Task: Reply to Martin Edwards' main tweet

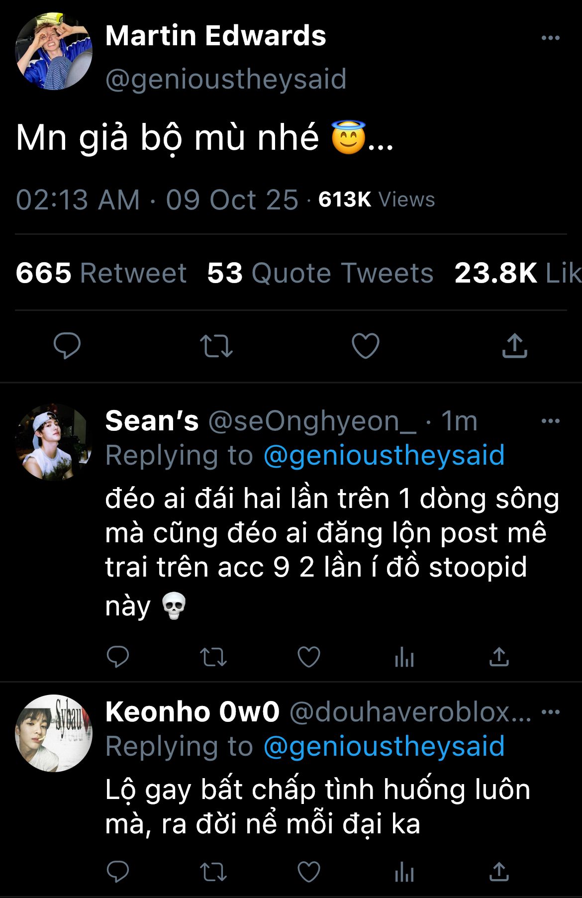Action: pyautogui.click(x=67, y=345)
